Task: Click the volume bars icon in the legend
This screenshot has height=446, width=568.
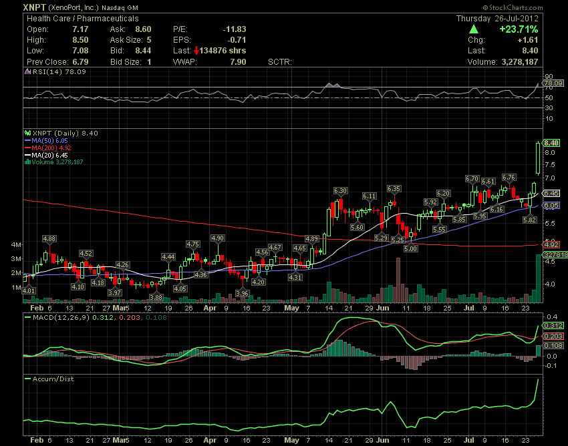Action: click(x=27, y=162)
